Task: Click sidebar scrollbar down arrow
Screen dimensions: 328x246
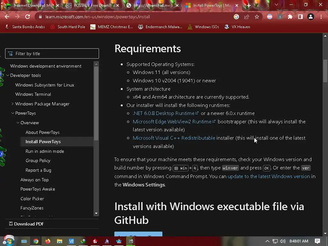Action: (96, 213)
